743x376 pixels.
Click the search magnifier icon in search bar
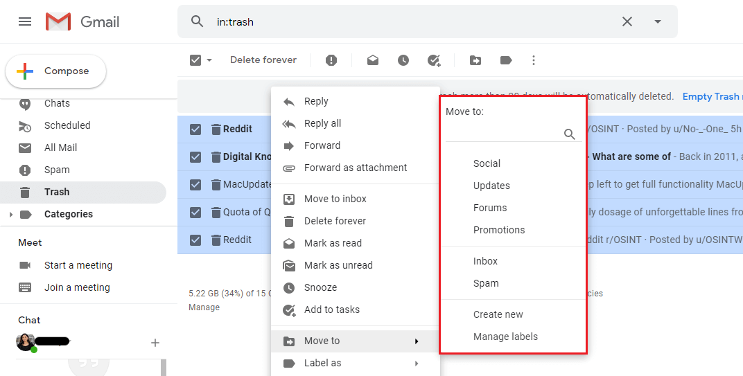pos(197,21)
